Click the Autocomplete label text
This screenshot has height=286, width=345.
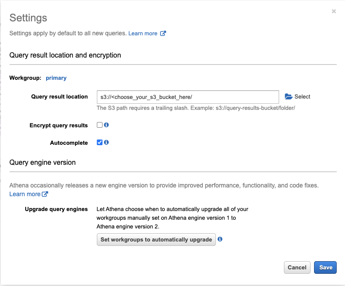69,143
